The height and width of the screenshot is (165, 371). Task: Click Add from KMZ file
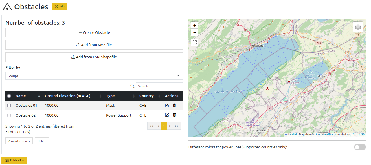coord(94,45)
